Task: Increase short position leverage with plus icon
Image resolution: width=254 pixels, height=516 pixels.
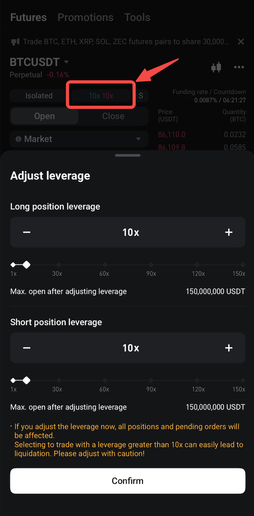Action: pos(229,347)
